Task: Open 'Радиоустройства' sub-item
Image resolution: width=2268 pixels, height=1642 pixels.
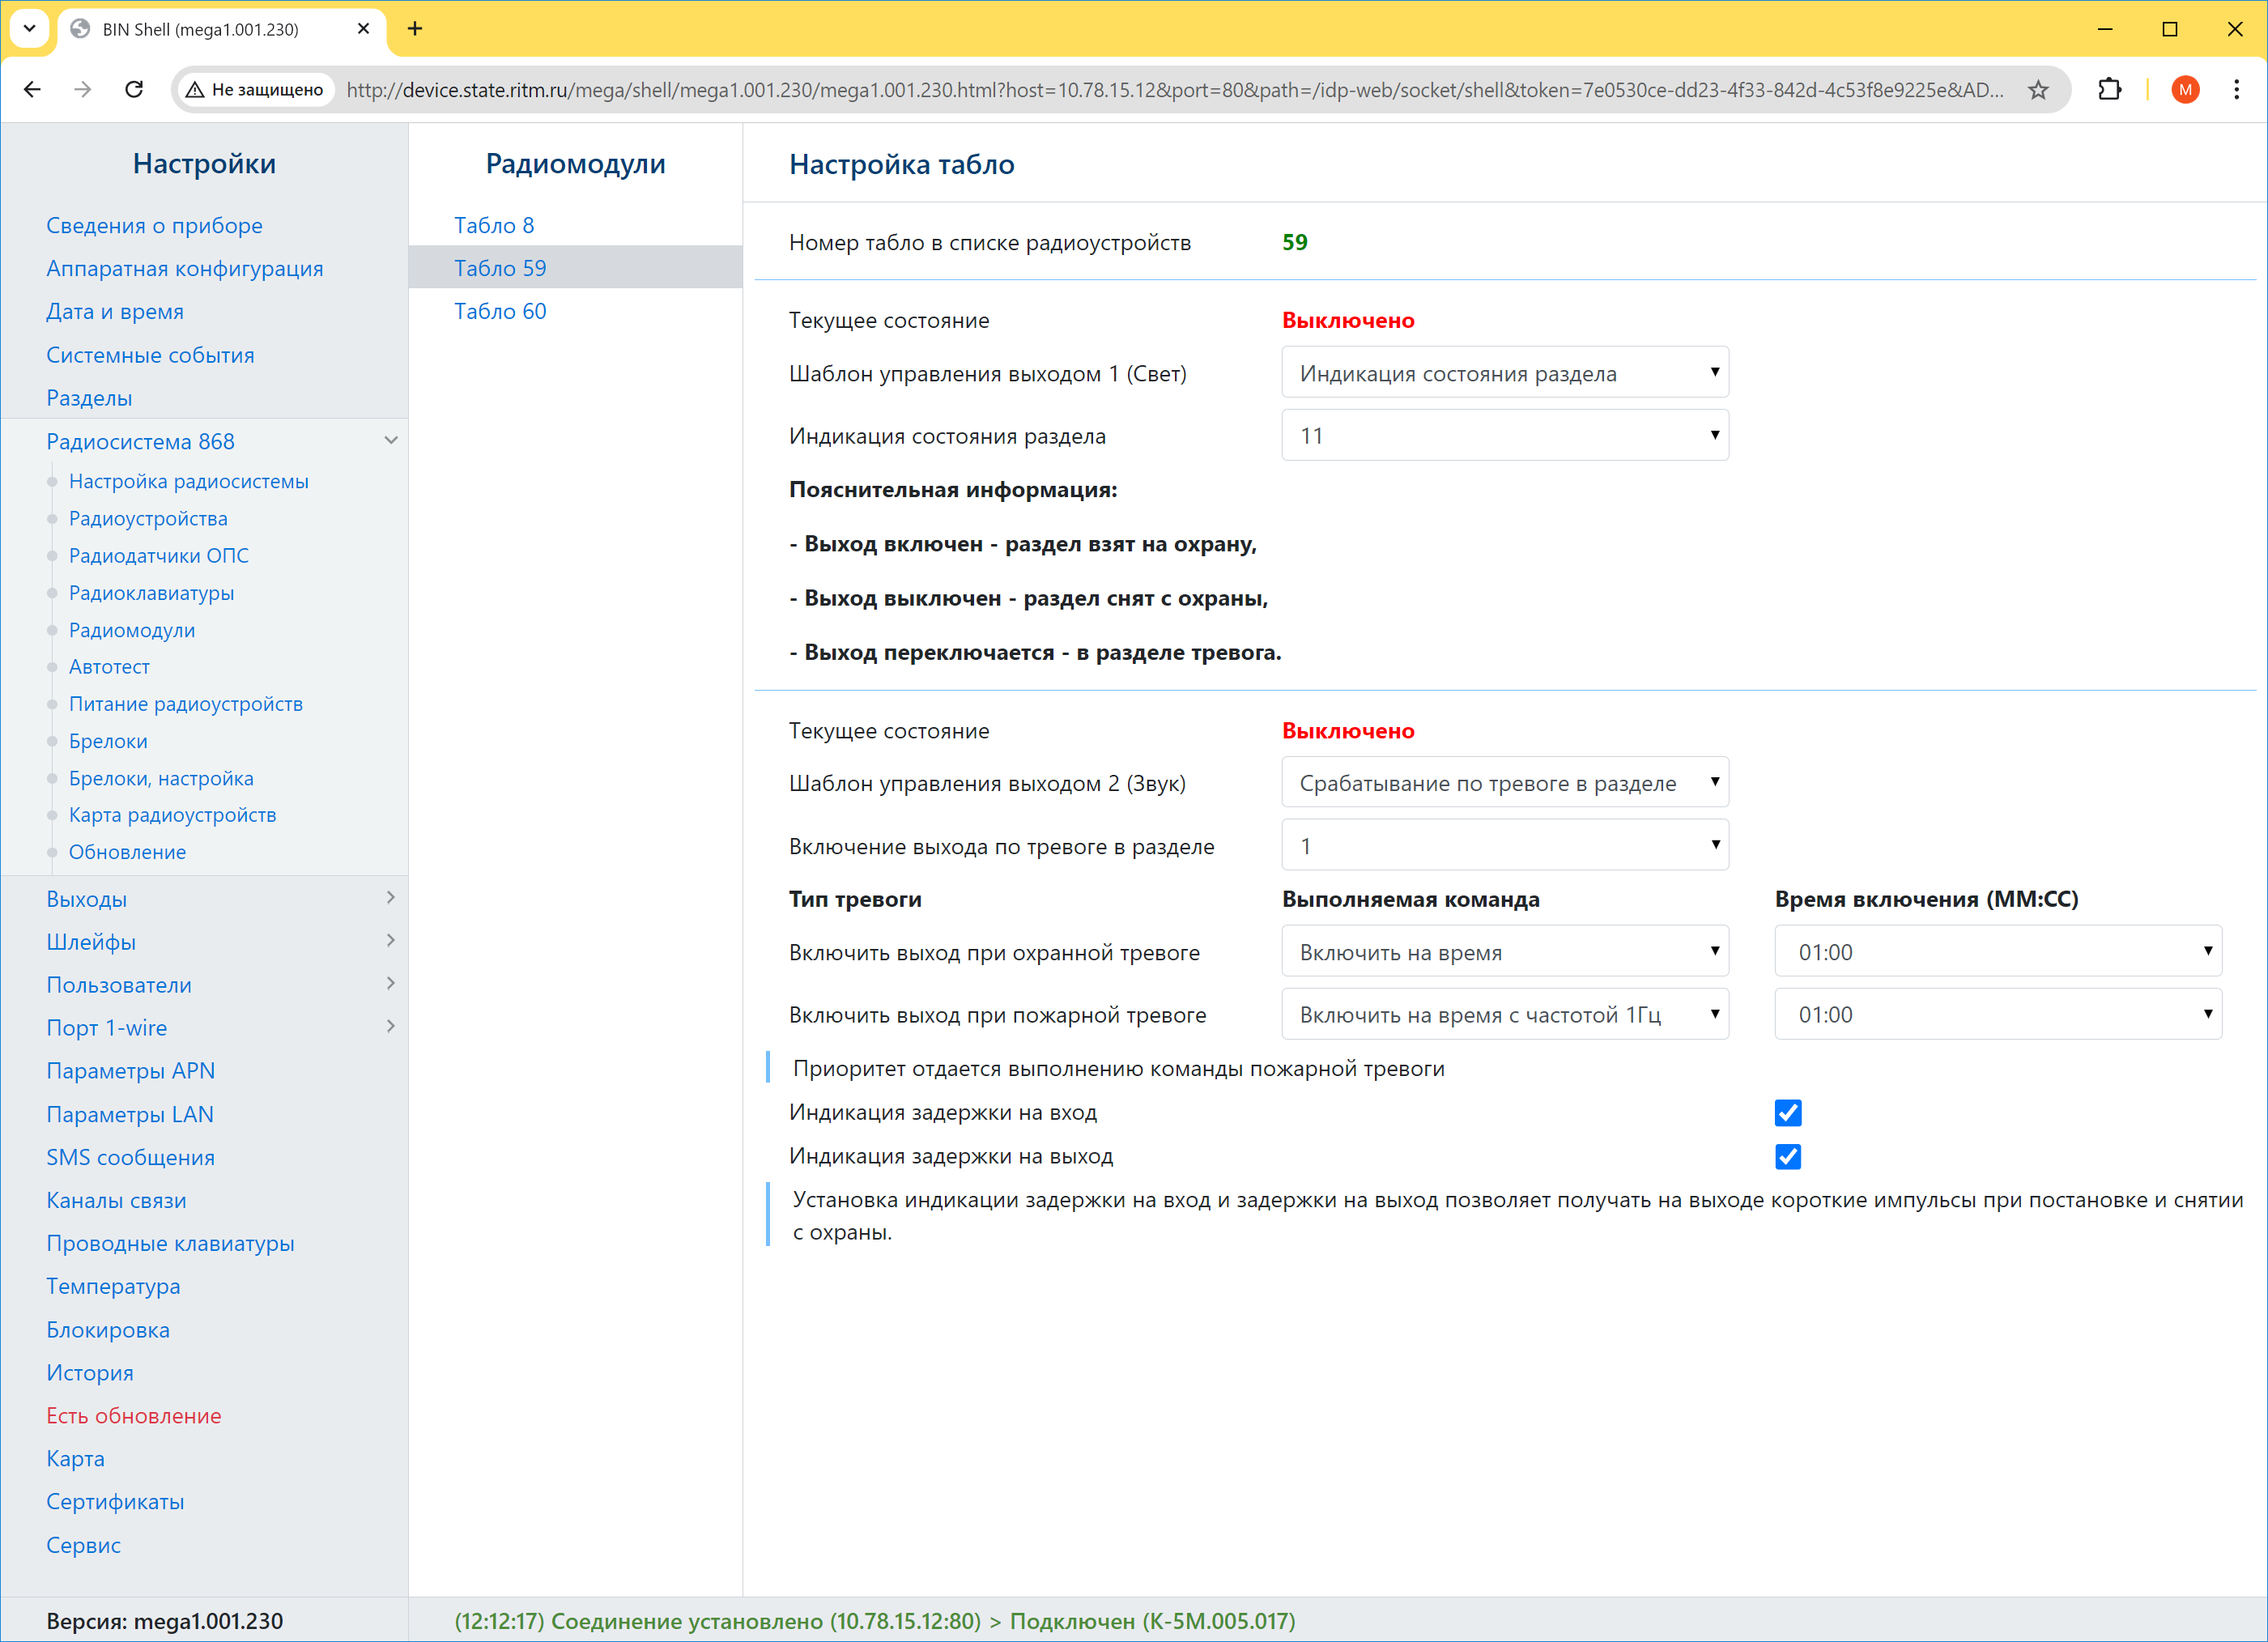Action: pos(148,518)
